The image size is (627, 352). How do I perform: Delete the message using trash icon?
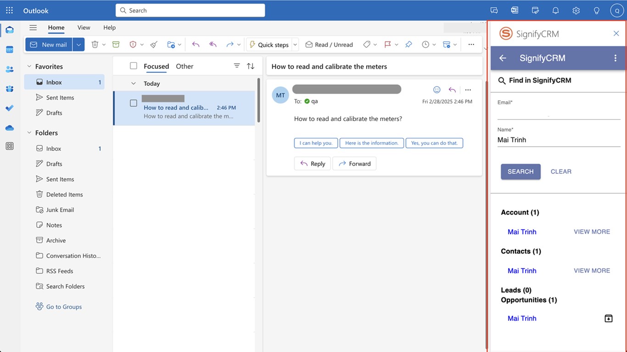pos(95,44)
